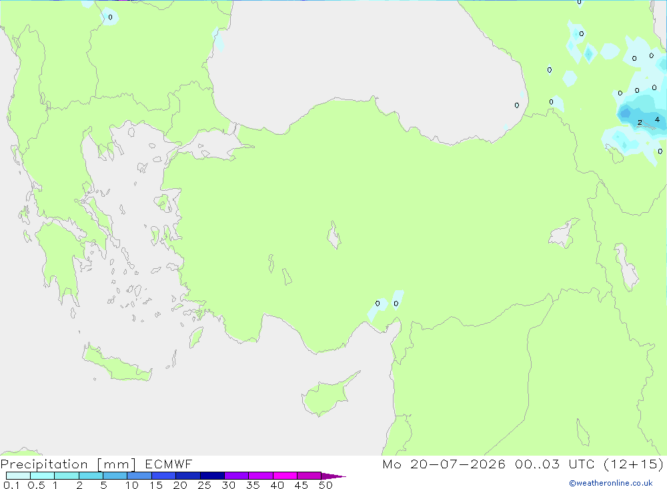667x489 pixels.
Task: Click the 'Precipitation [mm]' title text
Action: click(68, 464)
